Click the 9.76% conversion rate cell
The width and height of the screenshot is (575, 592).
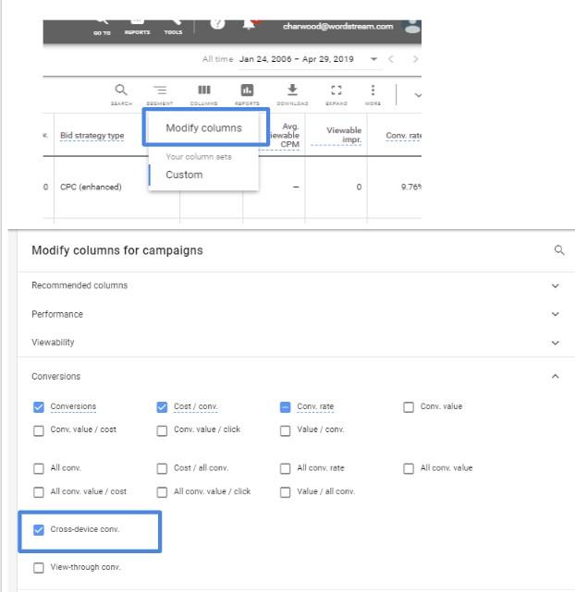point(411,187)
